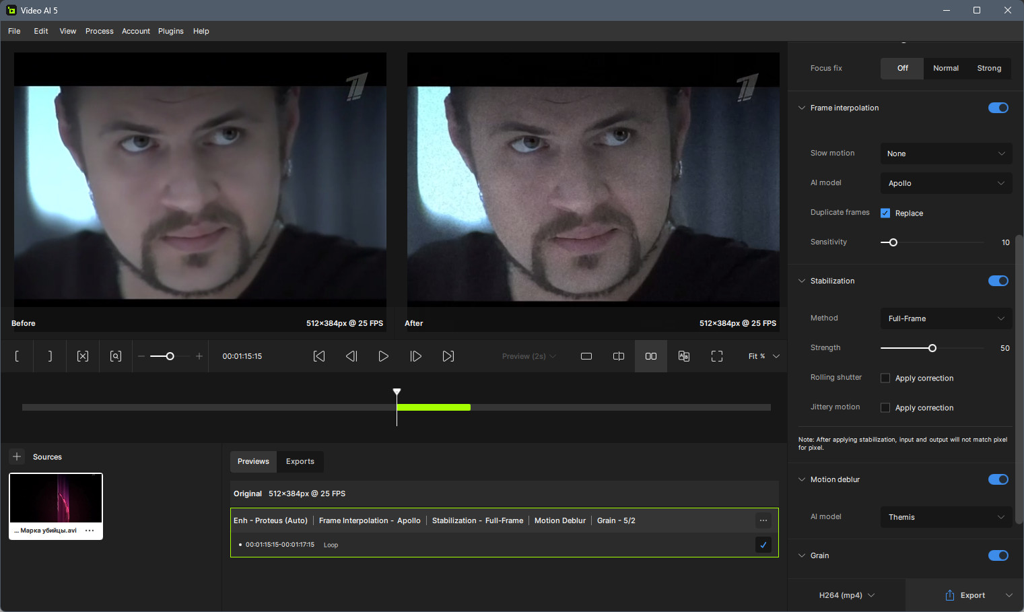Click the play button in playback controls
This screenshot has height=612, width=1024.
(x=383, y=356)
